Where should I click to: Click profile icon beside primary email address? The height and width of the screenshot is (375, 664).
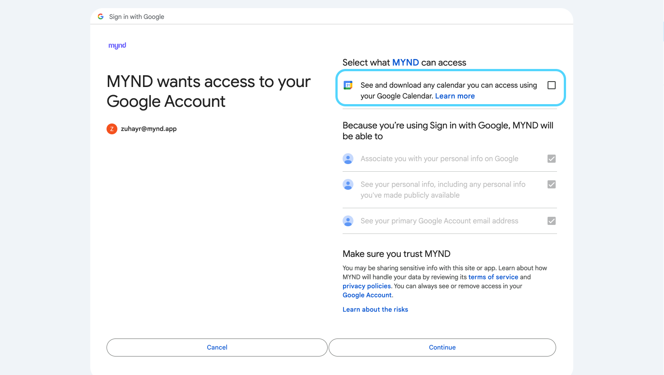(348, 221)
